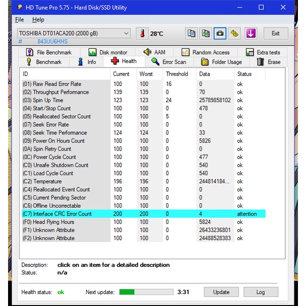Click the copy text to clipboard icon
This screenshot has height=306, width=306.
tap(191, 33)
